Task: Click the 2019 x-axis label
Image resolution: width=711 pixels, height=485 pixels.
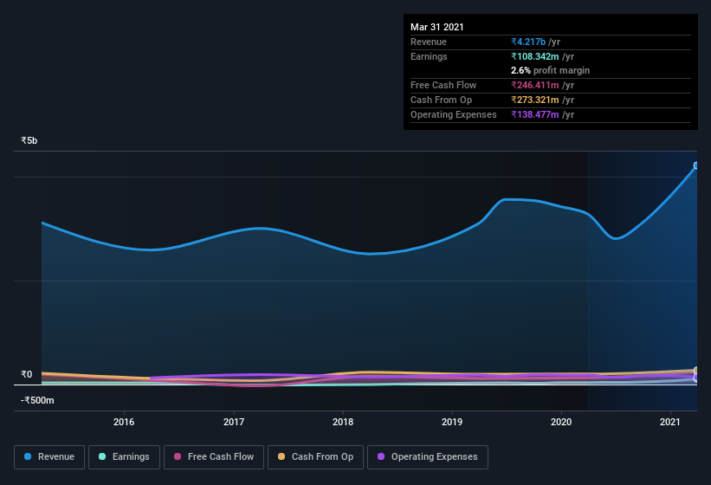Action: [452, 422]
